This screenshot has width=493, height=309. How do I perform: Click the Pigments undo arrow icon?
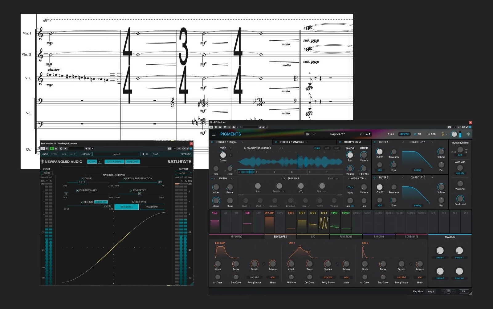(x=443, y=291)
